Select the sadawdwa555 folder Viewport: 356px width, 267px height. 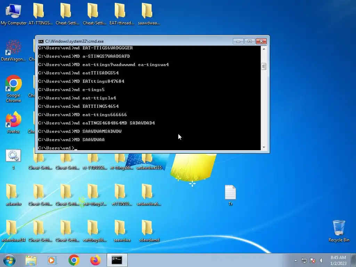click(x=149, y=161)
